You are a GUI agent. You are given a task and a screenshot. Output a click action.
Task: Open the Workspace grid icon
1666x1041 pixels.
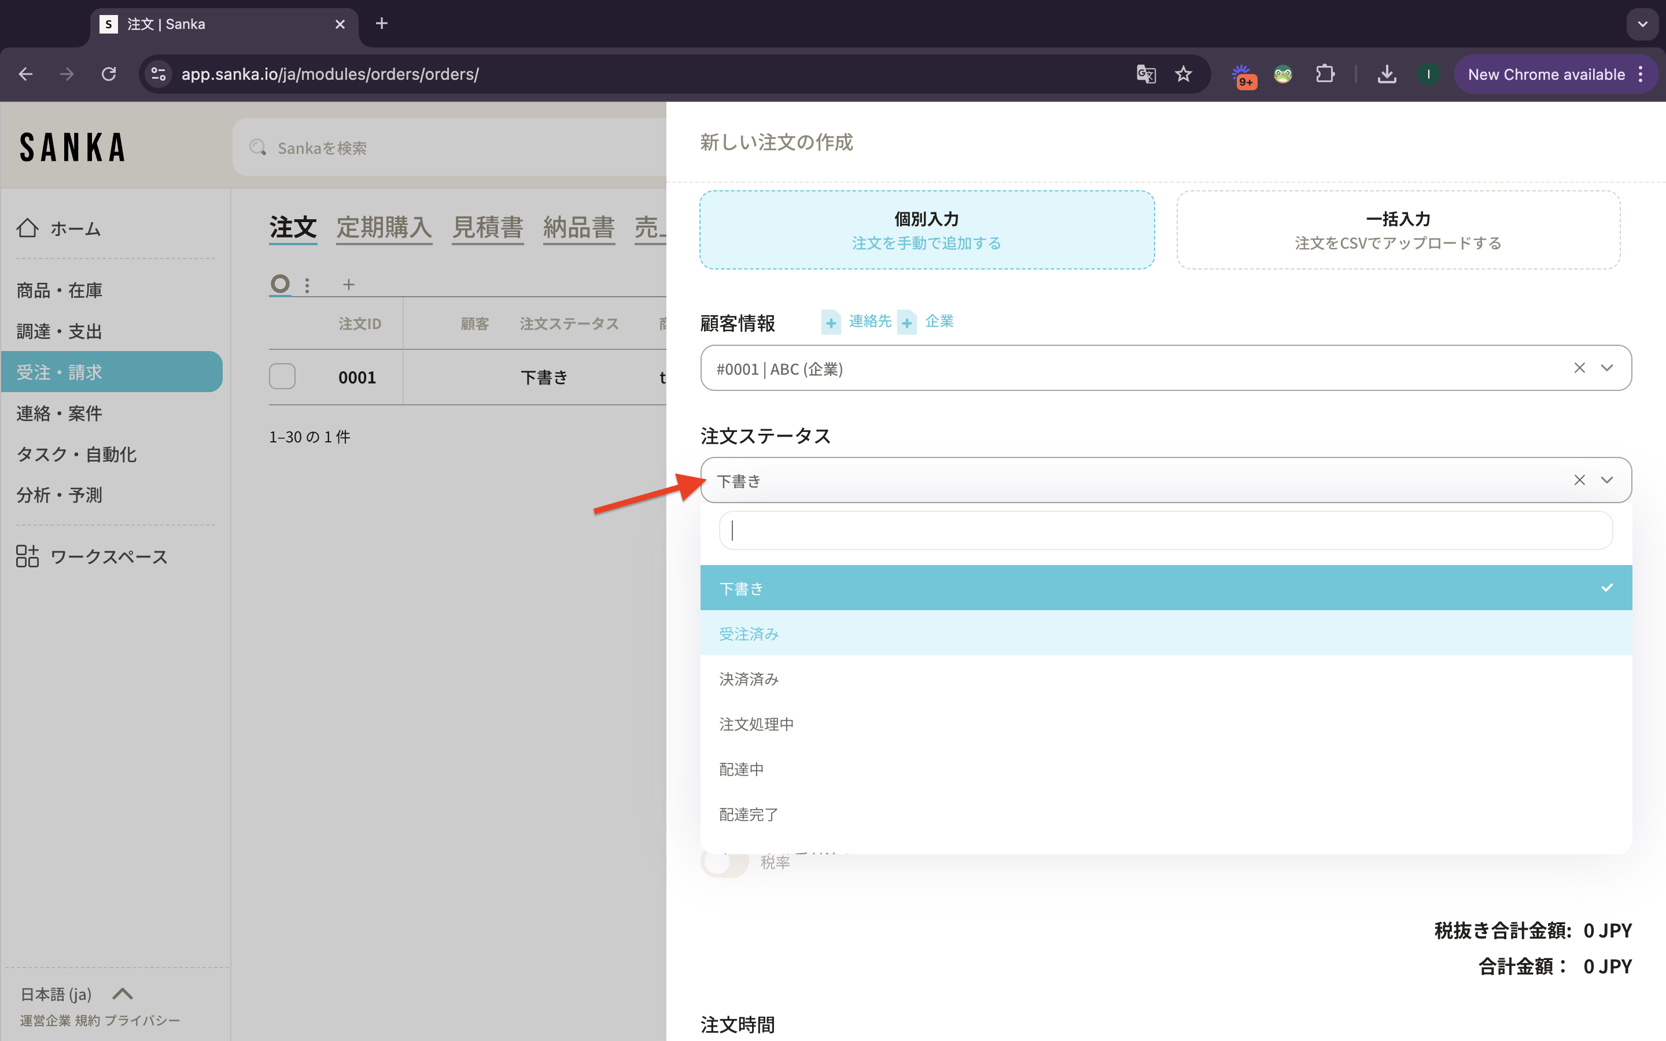point(28,556)
